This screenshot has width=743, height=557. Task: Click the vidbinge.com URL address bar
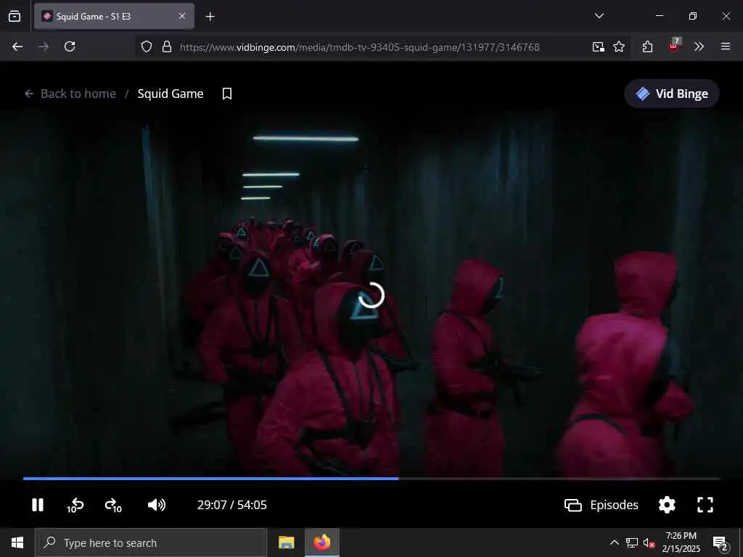[x=360, y=47]
